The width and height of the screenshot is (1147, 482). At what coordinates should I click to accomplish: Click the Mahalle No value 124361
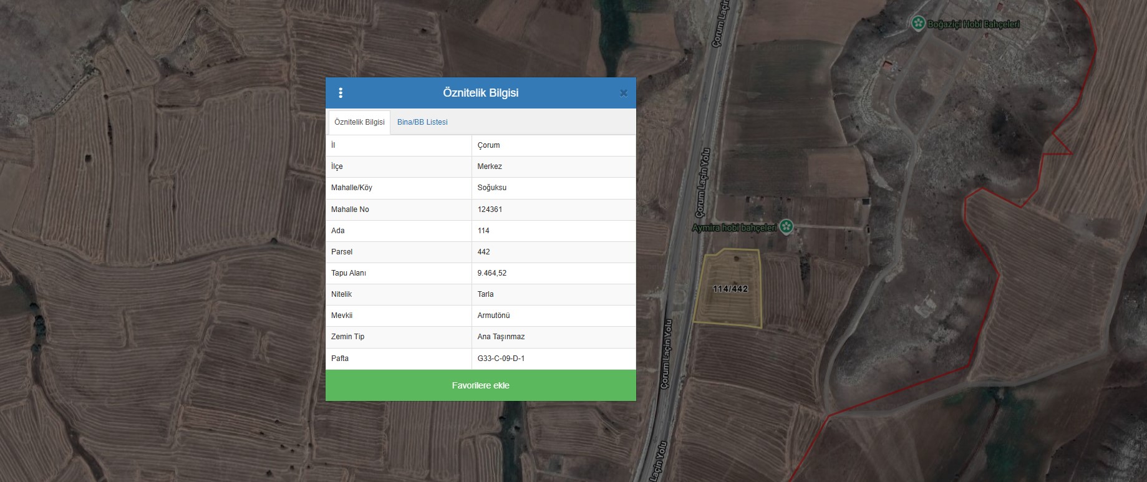(x=490, y=210)
